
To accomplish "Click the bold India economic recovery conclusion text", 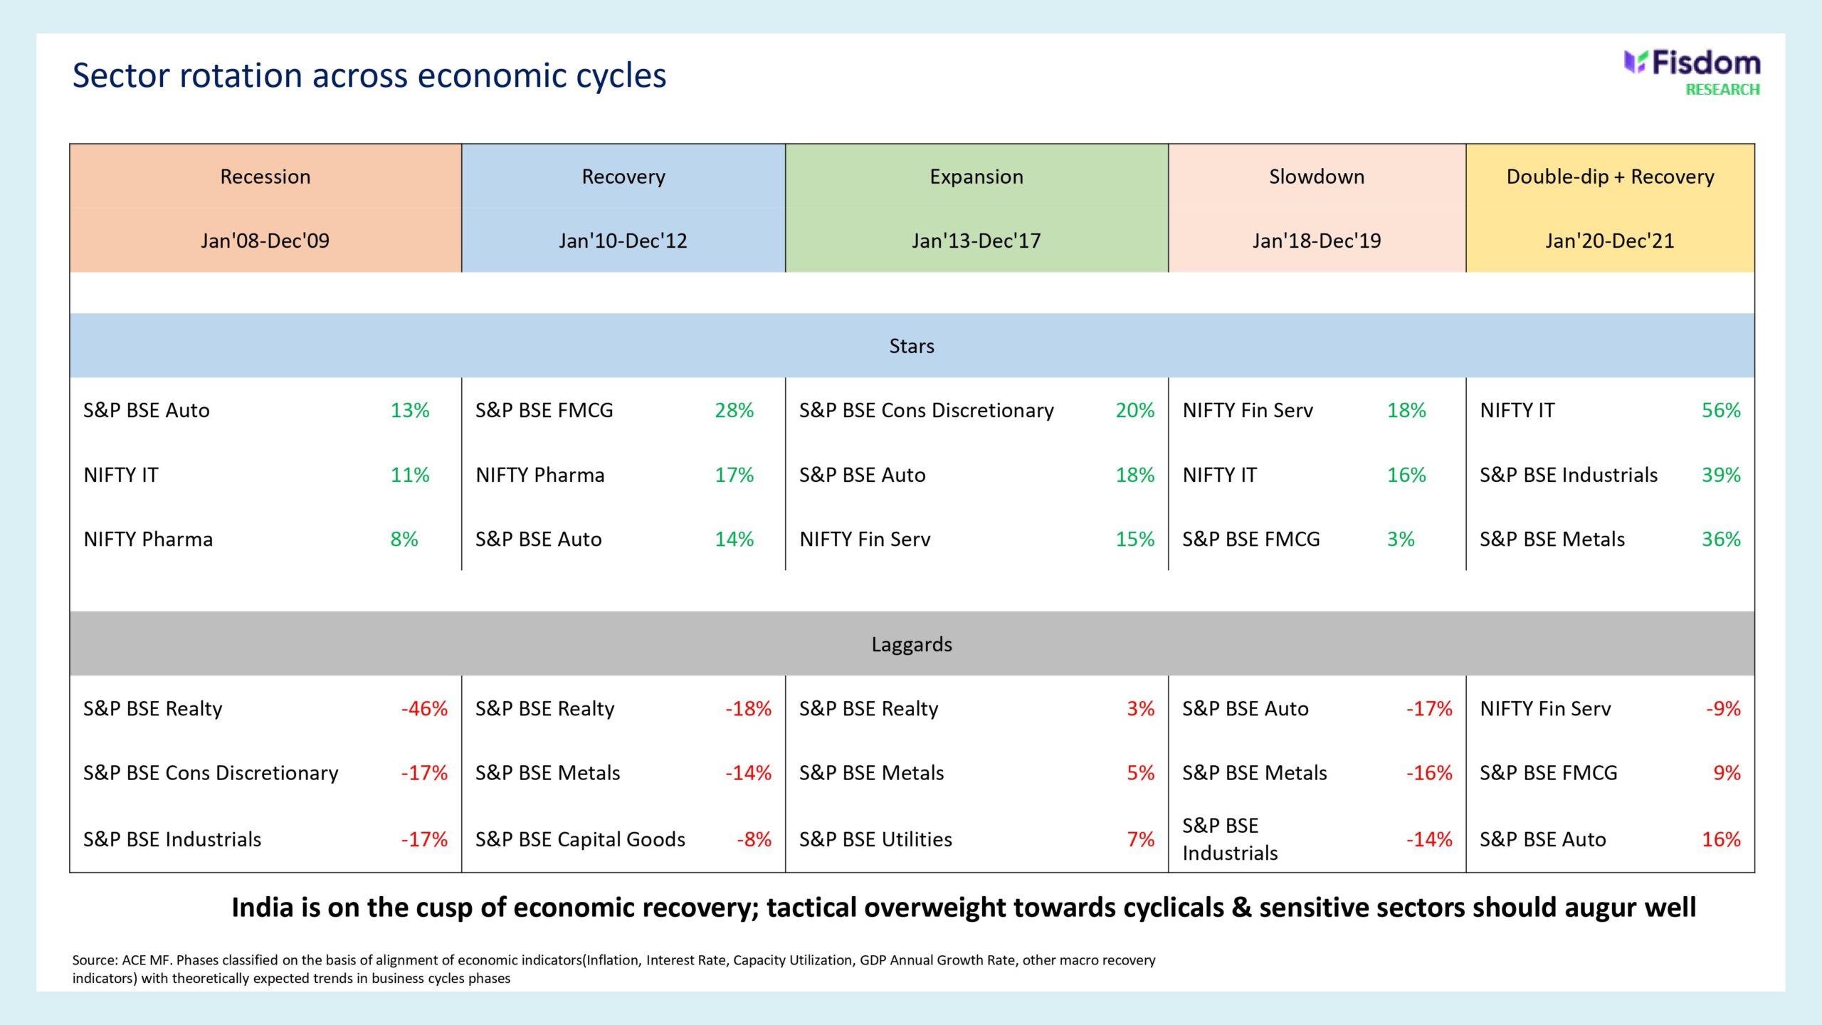I will (964, 908).
